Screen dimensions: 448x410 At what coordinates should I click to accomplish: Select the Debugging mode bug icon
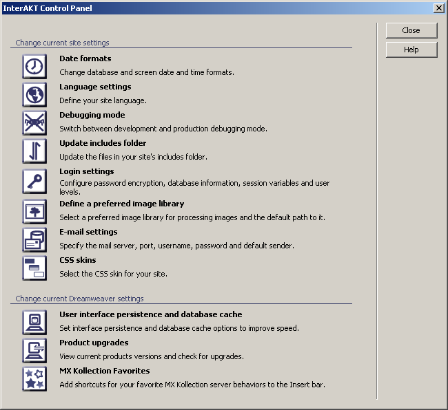point(34,122)
